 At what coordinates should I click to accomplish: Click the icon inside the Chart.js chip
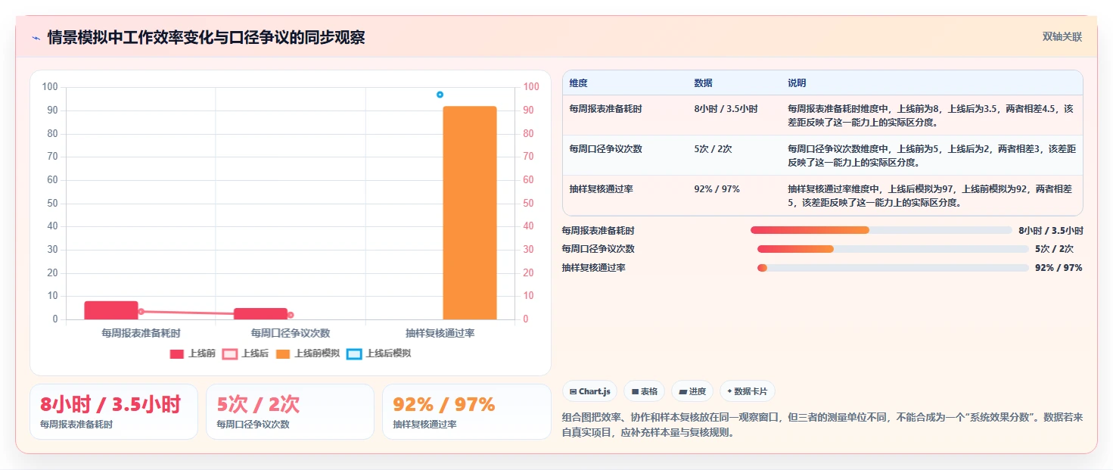click(x=573, y=392)
